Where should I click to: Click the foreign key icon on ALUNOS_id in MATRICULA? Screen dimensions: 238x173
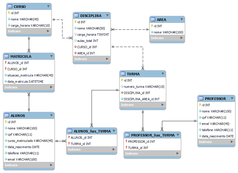coord(5,63)
